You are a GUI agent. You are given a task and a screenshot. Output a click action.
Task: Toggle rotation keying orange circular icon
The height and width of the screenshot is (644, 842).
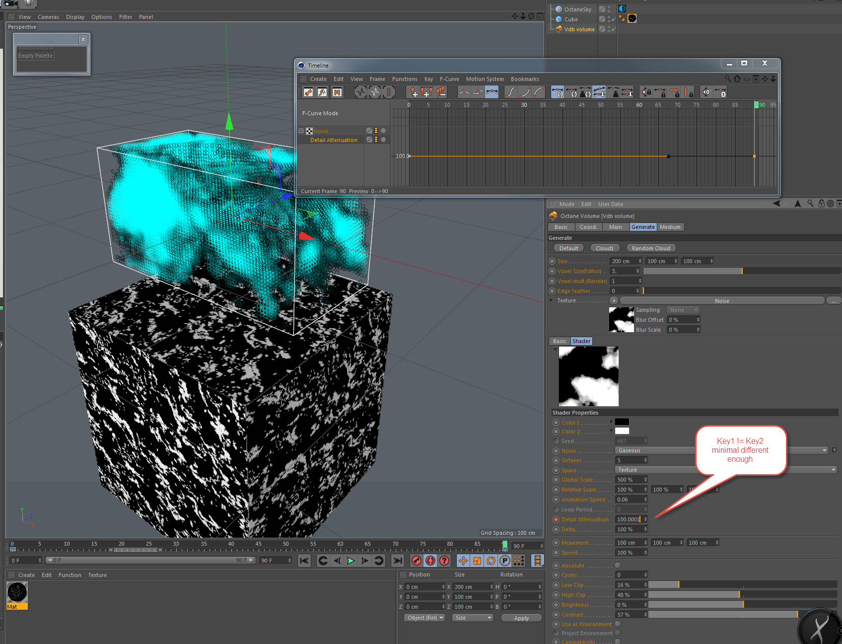(x=491, y=561)
